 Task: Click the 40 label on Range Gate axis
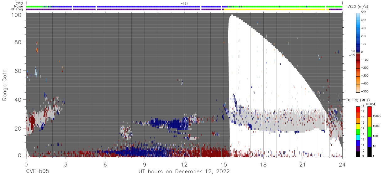coord(18,100)
